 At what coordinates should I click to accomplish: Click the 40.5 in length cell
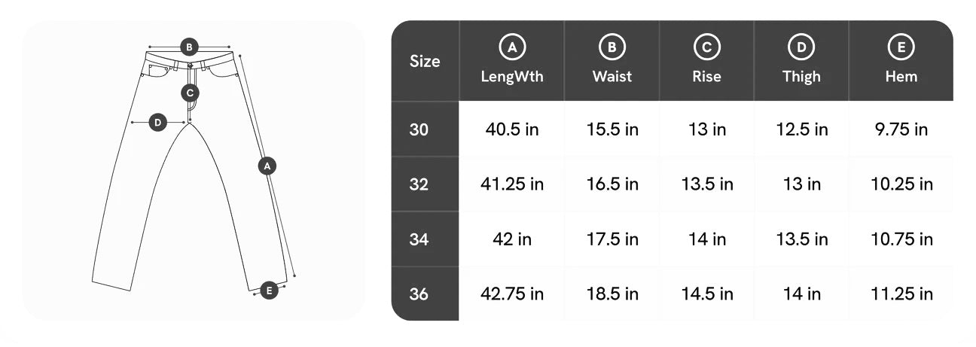point(512,129)
